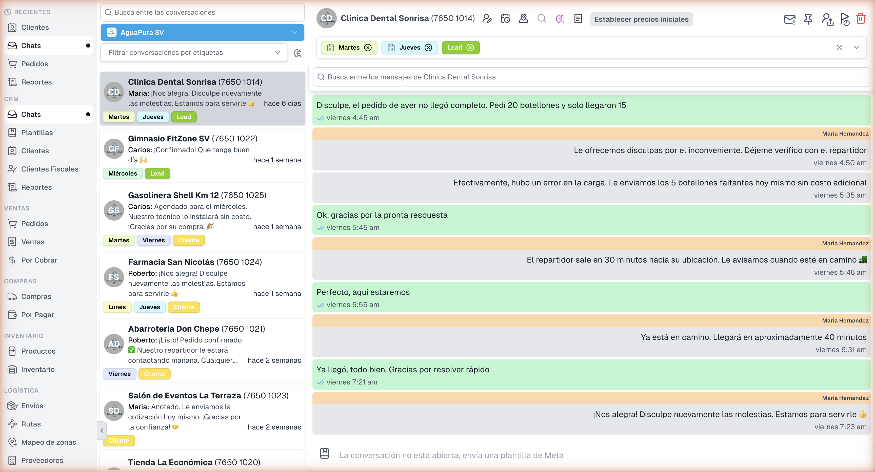Open the notes clipboard icon

[x=578, y=19]
